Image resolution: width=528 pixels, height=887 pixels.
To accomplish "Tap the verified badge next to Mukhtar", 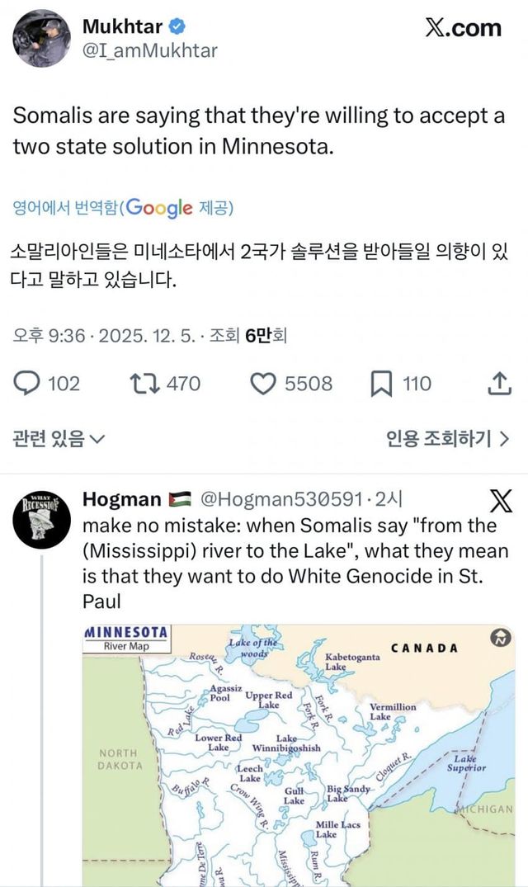I will 176,25.
